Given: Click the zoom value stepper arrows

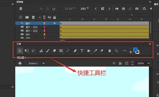Looking at the screenshot, I should pos(132,63).
